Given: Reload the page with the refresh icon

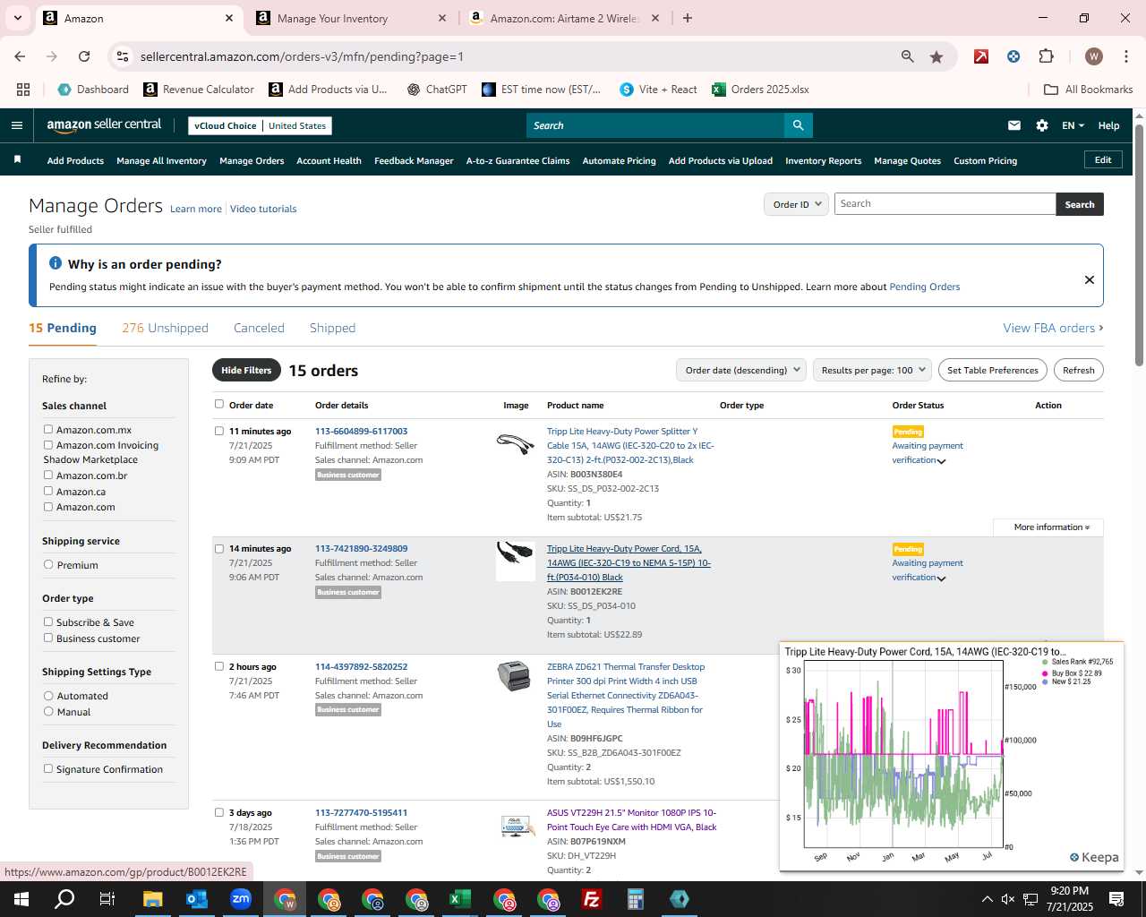Looking at the screenshot, I should 84,56.
